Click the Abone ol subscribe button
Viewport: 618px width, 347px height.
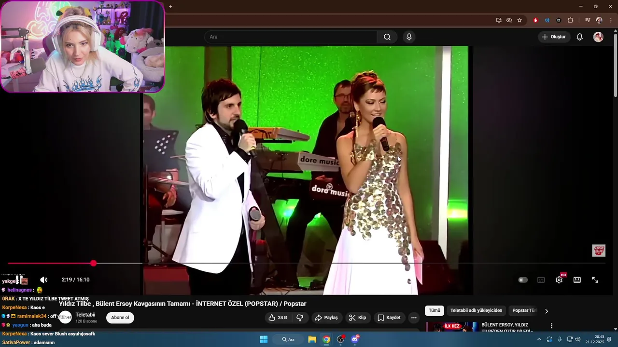pyautogui.click(x=120, y=318)
